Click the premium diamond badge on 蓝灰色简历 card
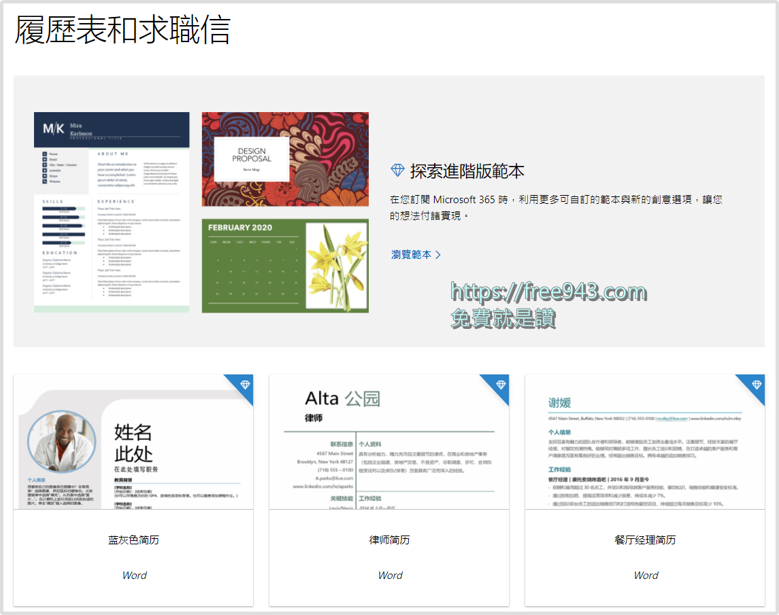Screen dimensions: 779x615 tap(244, 385)
